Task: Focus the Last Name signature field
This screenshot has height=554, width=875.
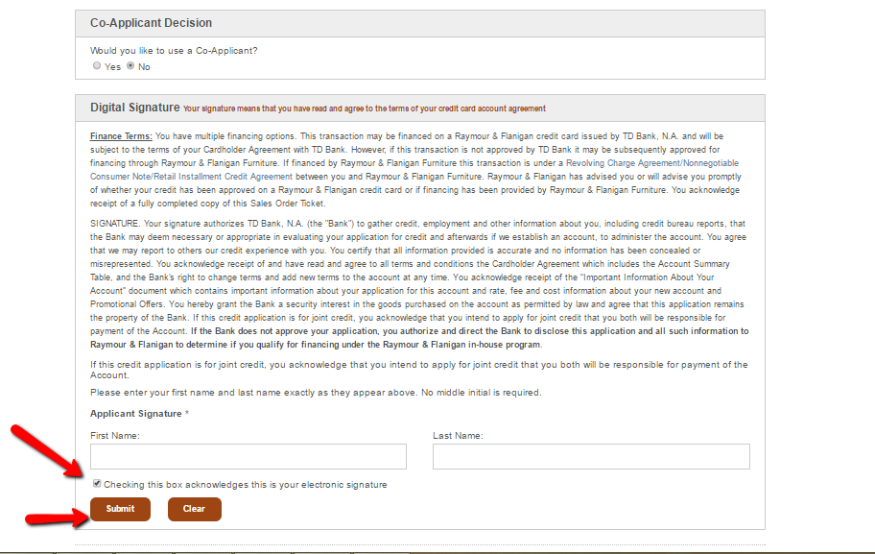Action: [591, 457]
